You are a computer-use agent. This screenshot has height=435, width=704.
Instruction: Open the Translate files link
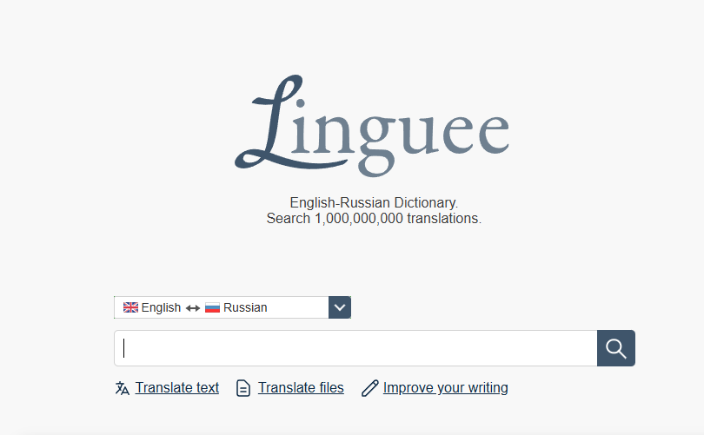pyautogui.click(x=301, y=387)
